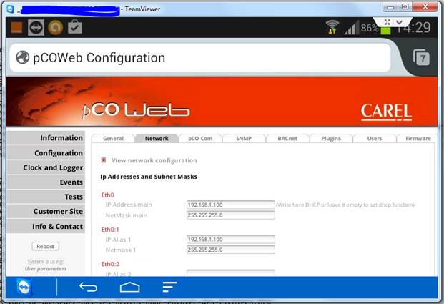This screenshot has width=444, height=304.
Task: Tap the orange square notification icon
Action: coord(16,27)
